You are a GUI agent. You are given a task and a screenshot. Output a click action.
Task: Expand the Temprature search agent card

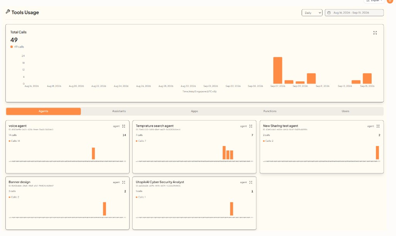pos(251,126)
